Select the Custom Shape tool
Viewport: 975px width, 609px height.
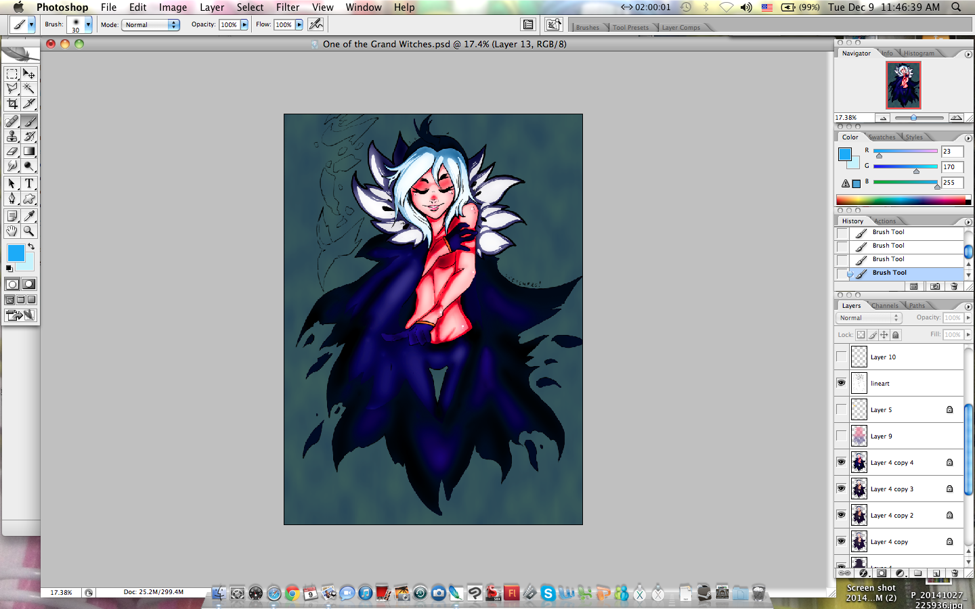tap(29, 199)
